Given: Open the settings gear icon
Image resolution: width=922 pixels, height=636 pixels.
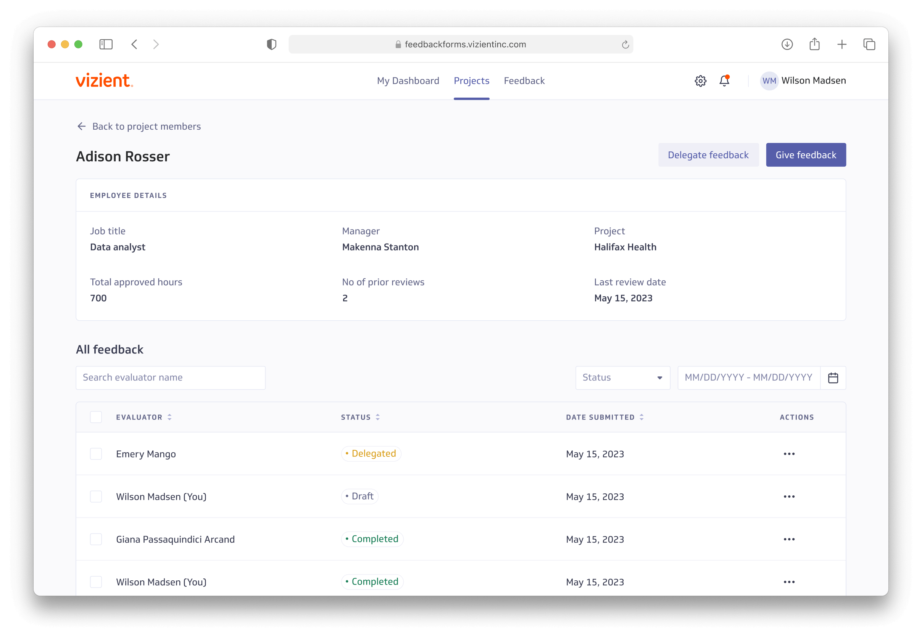Looking at the screenshot, I should [700, 81].
